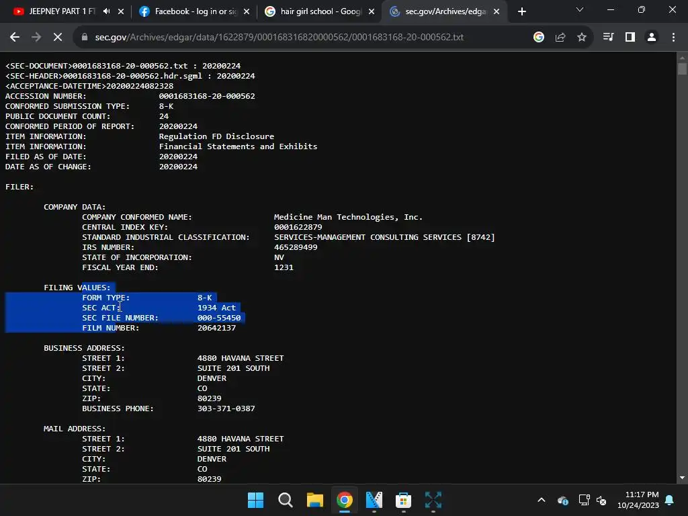The height and width of the screenshot is (516, 688).
Task: Open the teal arrows app in taskbar
Action: [433, 500]
